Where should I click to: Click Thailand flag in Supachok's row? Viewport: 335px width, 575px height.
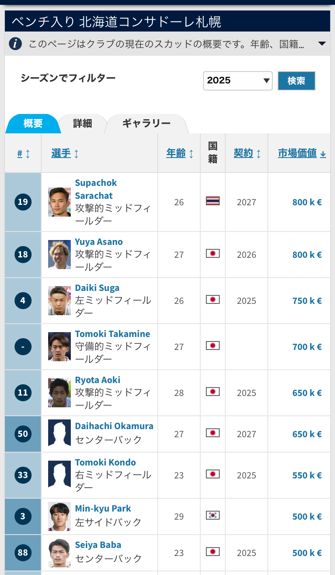click(213, 201)
